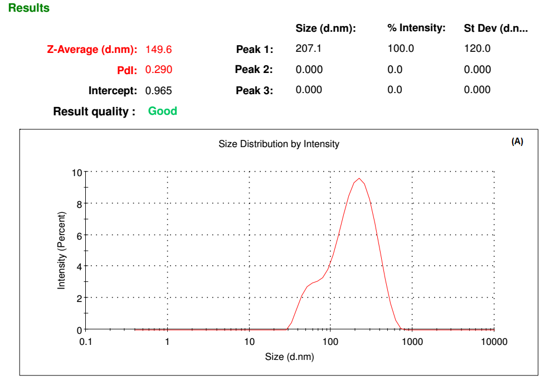Viewport: 545px width, 380px height.
Task: Click the % Intensity column header
Action: [416, 28]
